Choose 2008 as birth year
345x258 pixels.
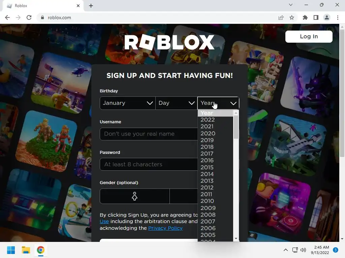[x=215, y=215]
